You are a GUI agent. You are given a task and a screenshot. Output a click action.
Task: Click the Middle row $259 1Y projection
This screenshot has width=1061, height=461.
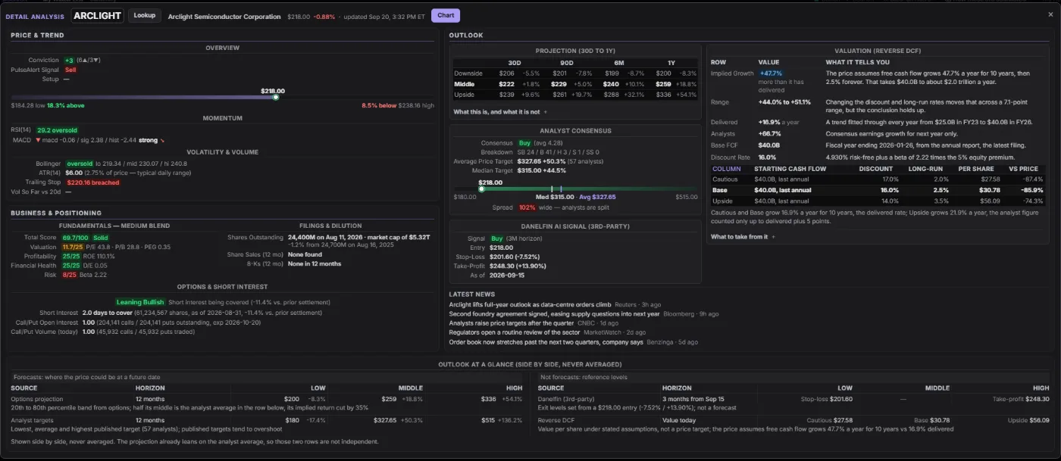pyautogui.click(x=664, y=84)
